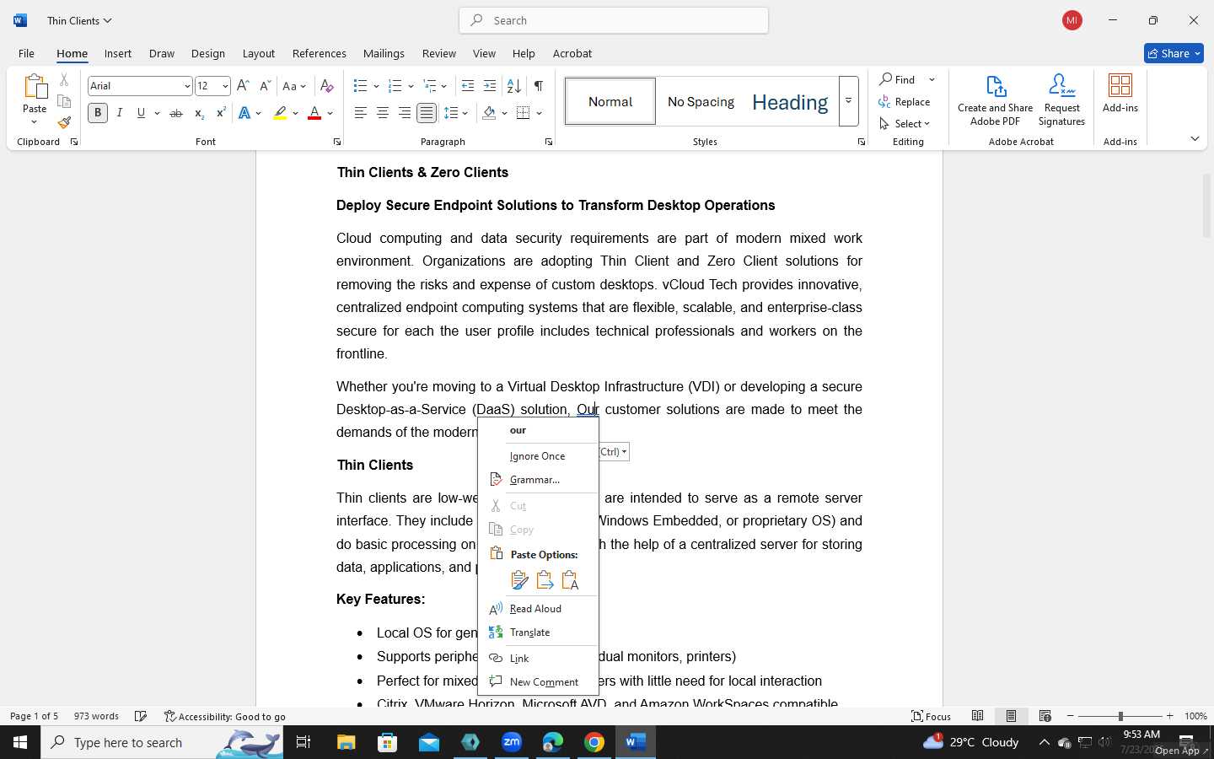Accept the 'our' suggestion
The image size is (1214, 759).
coord(538,430)
